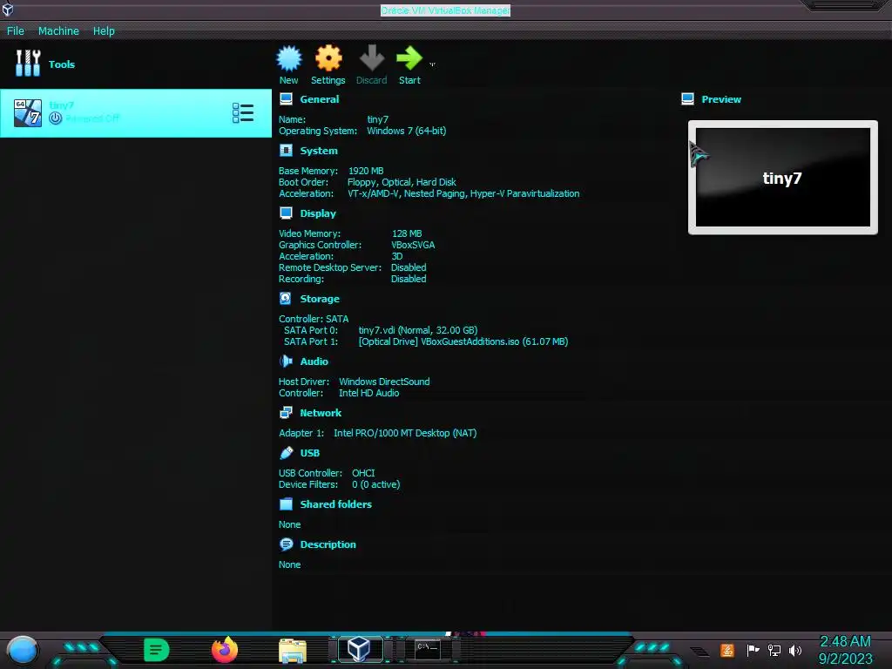
Task: Open the Action Center flag icon
Action: [x=753, y=650]
